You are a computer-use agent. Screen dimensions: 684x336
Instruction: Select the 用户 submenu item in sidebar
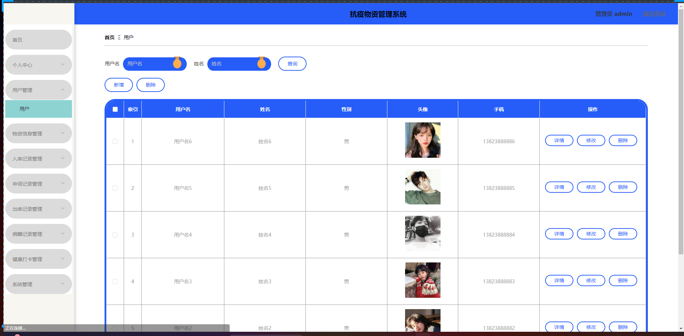(x=38, y=109)
